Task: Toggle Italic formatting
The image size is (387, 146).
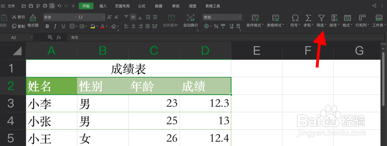Action: click(55, 26)
